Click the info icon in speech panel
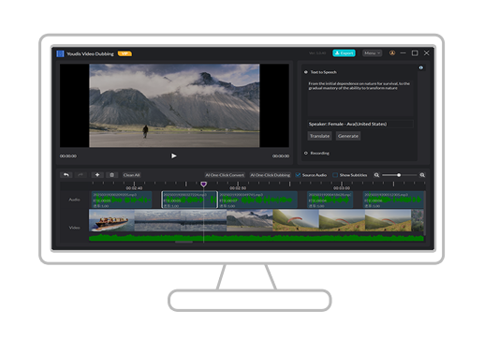This screenshot has width=484, height=356. point(421,67)
